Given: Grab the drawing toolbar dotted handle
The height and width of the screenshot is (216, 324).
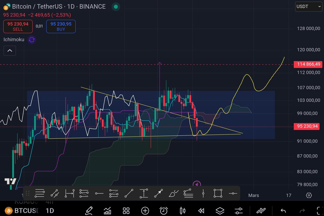Looking at the screenshot, I should (x=27, y=193).
